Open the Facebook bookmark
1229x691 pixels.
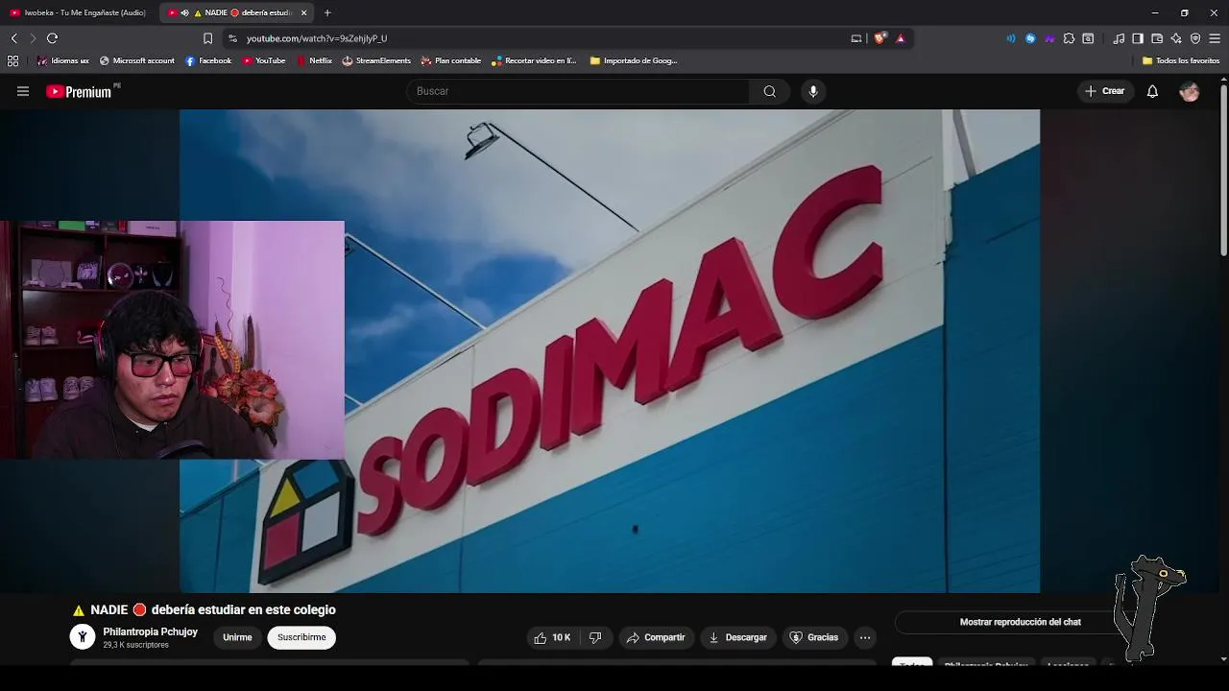[208, 60]
